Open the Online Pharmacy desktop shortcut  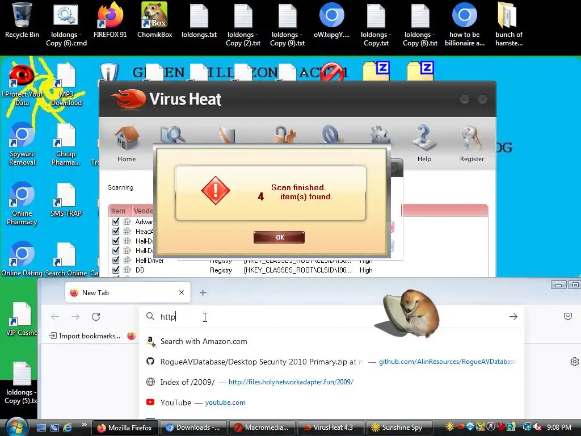click(x=22, y=204)
